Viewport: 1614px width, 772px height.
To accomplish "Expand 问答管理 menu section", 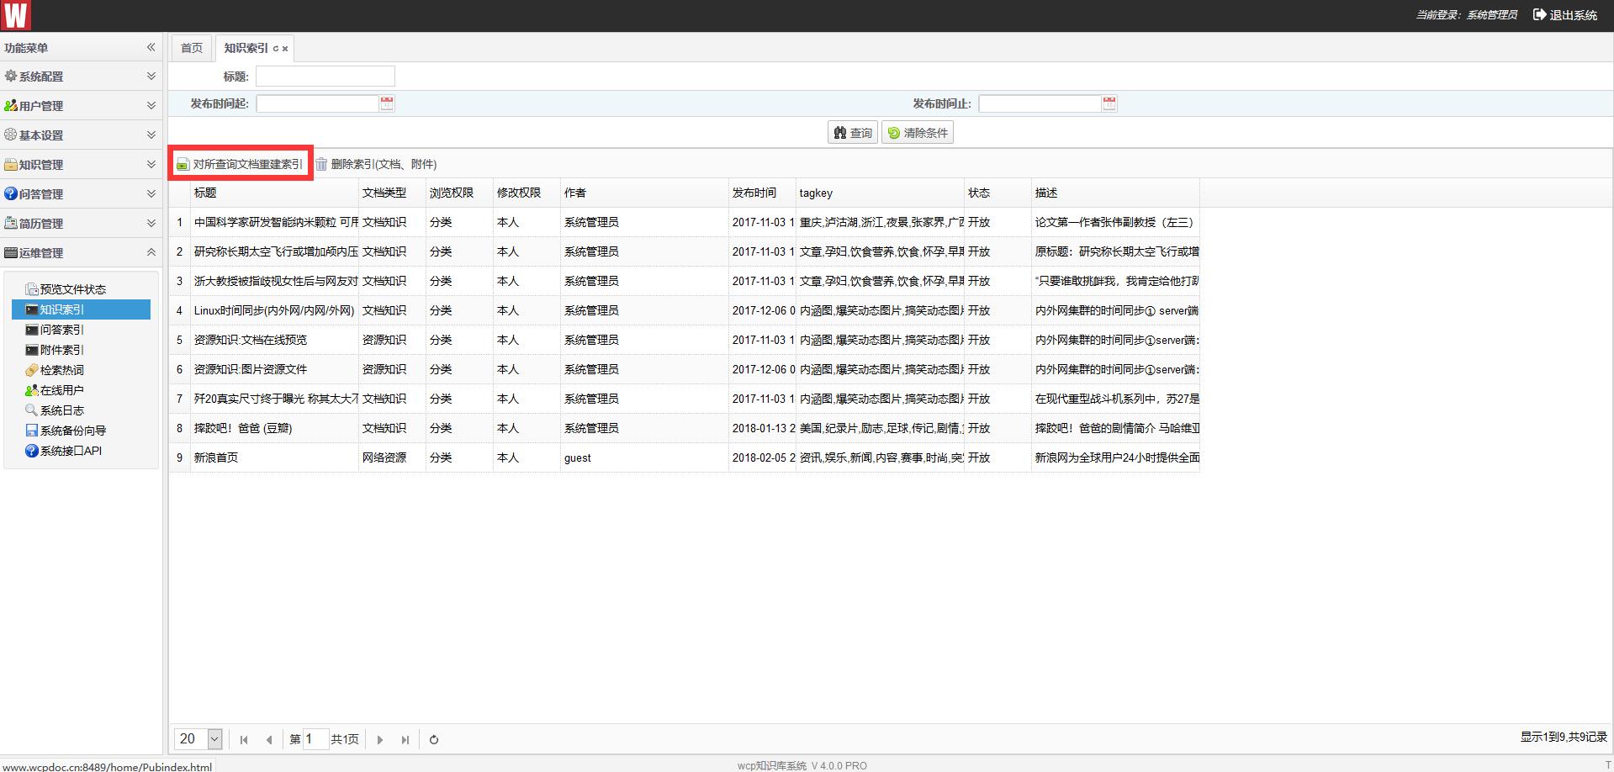I will [81, 194].
